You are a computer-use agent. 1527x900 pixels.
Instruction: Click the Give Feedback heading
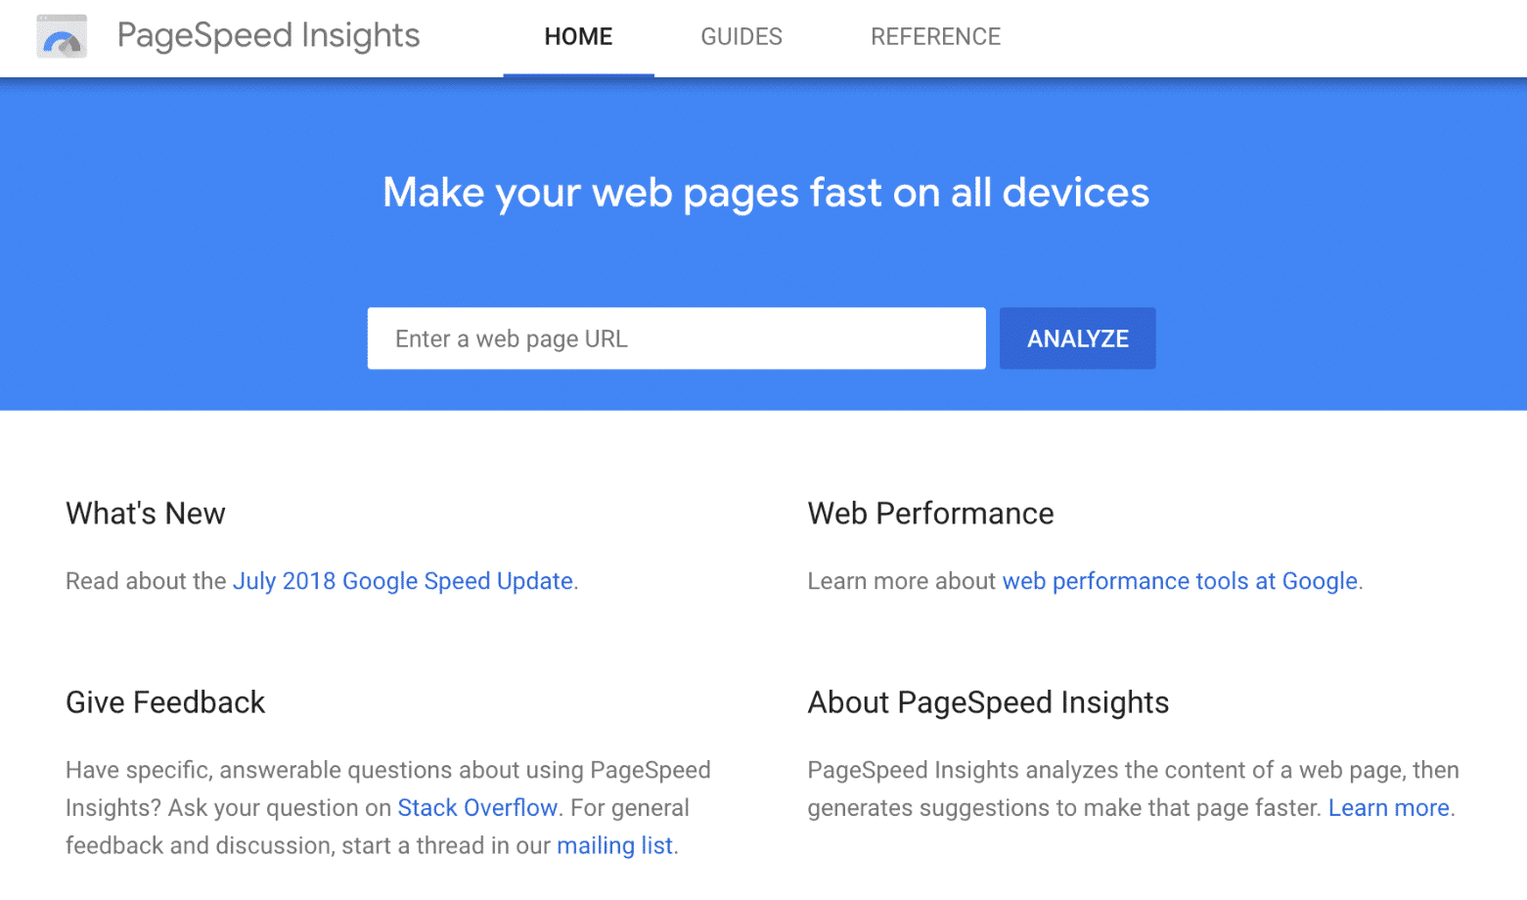165,702
